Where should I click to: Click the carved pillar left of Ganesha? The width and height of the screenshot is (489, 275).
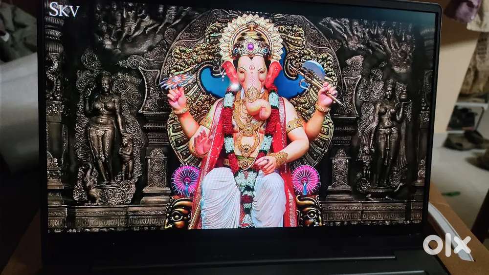[x=156, y=156]
